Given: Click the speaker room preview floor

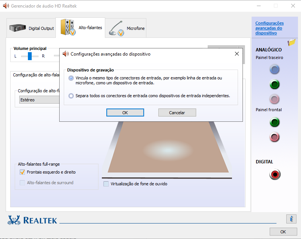Looking at the screenshot, I should [168, 147].
